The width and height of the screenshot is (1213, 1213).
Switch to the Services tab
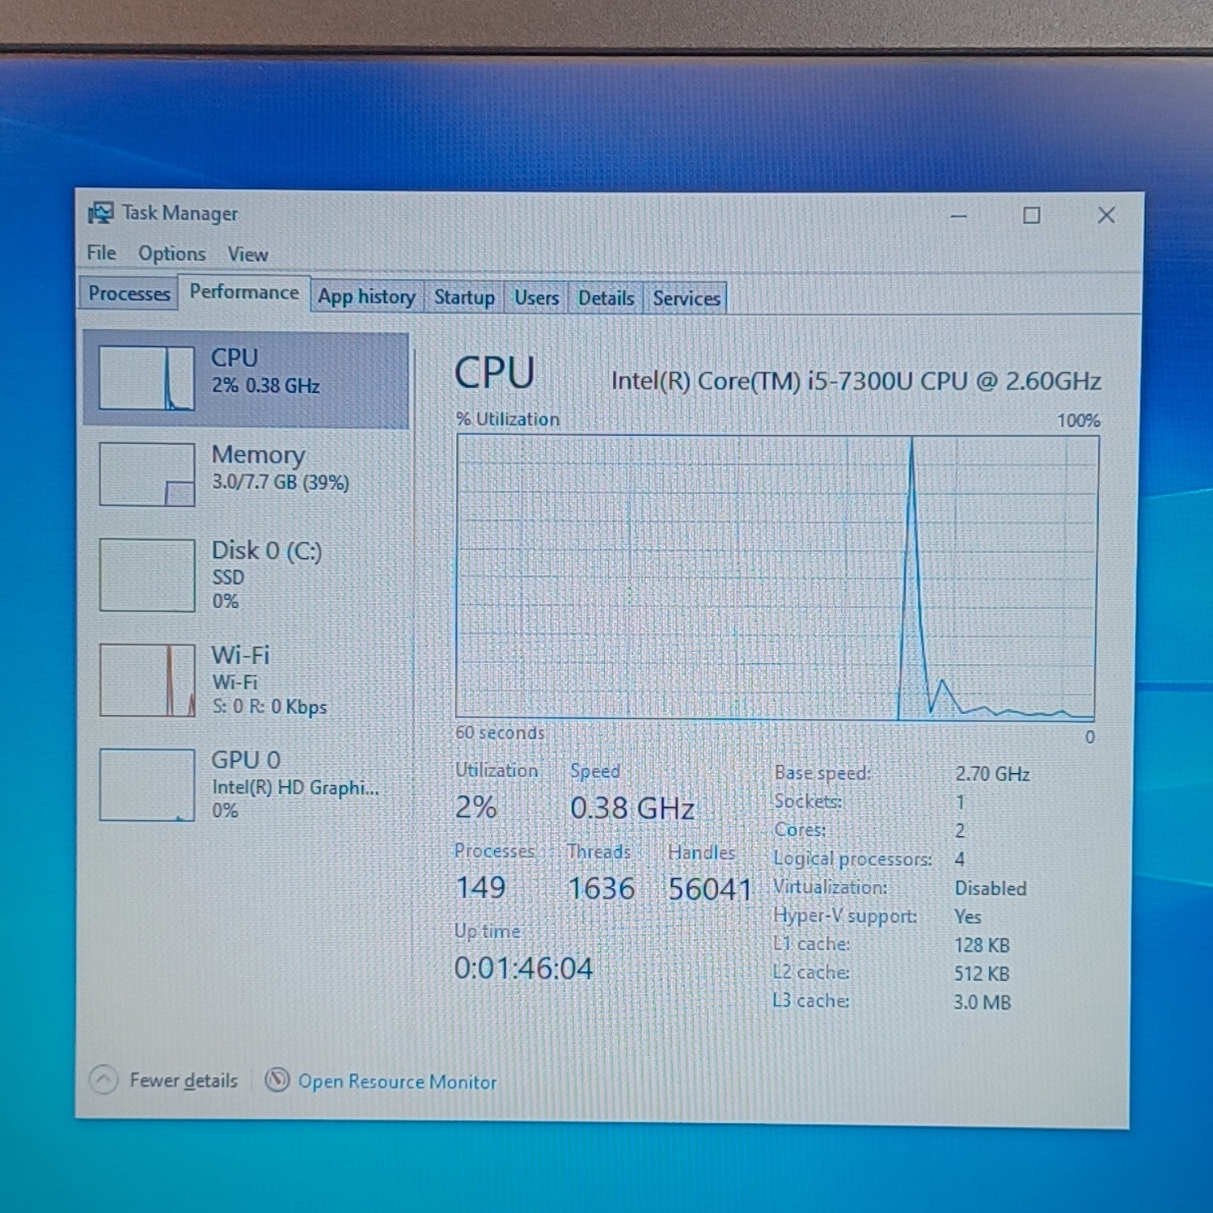click(686, 298)
